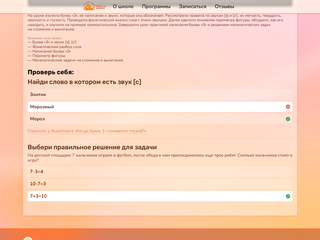Open the Записаться menu item
Image resolution: width=320 pixels, height=240 pixels.
(193, 6)
